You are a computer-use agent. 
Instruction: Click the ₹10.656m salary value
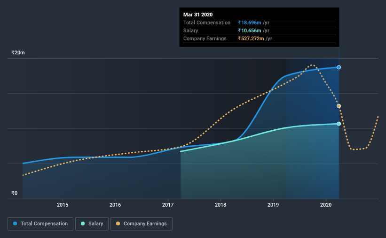click(x=249, y=30)
